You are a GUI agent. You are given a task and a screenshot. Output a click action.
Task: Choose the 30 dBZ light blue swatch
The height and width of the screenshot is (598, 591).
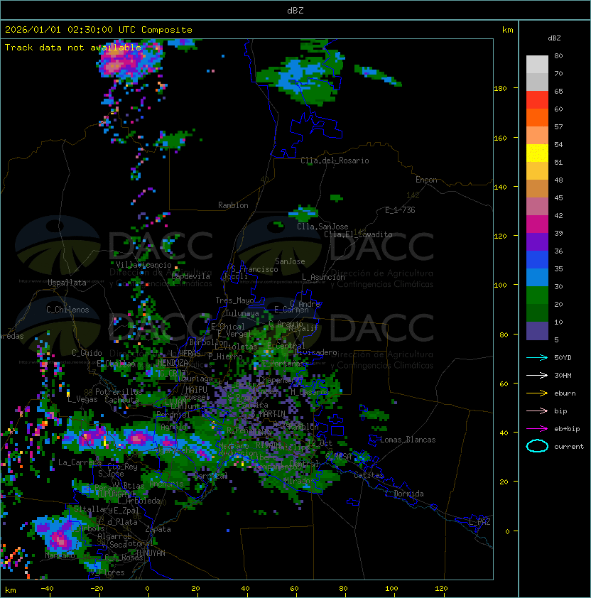coord(537,277)
